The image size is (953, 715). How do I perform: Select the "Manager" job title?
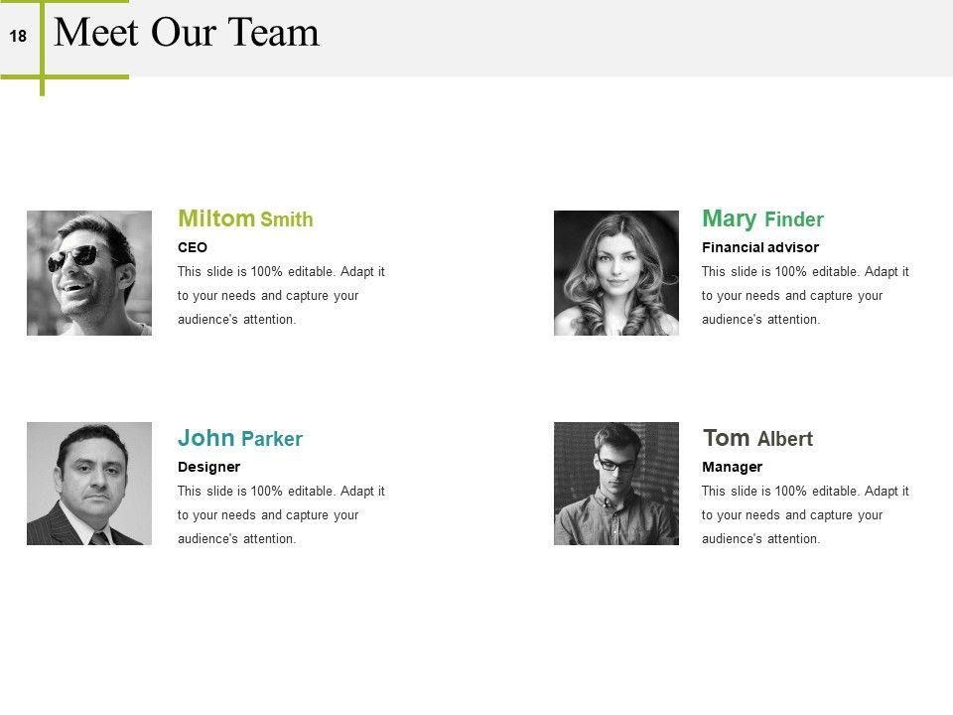tap(733, 467)
